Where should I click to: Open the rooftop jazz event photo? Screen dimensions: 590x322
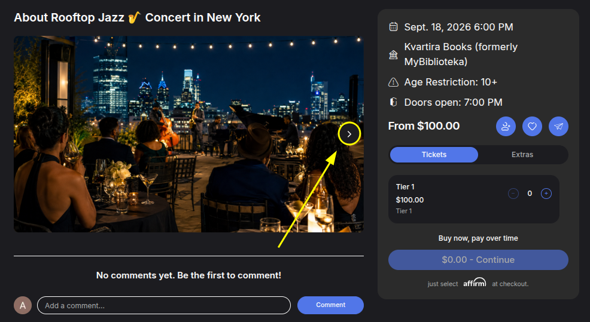coord(188,134)
